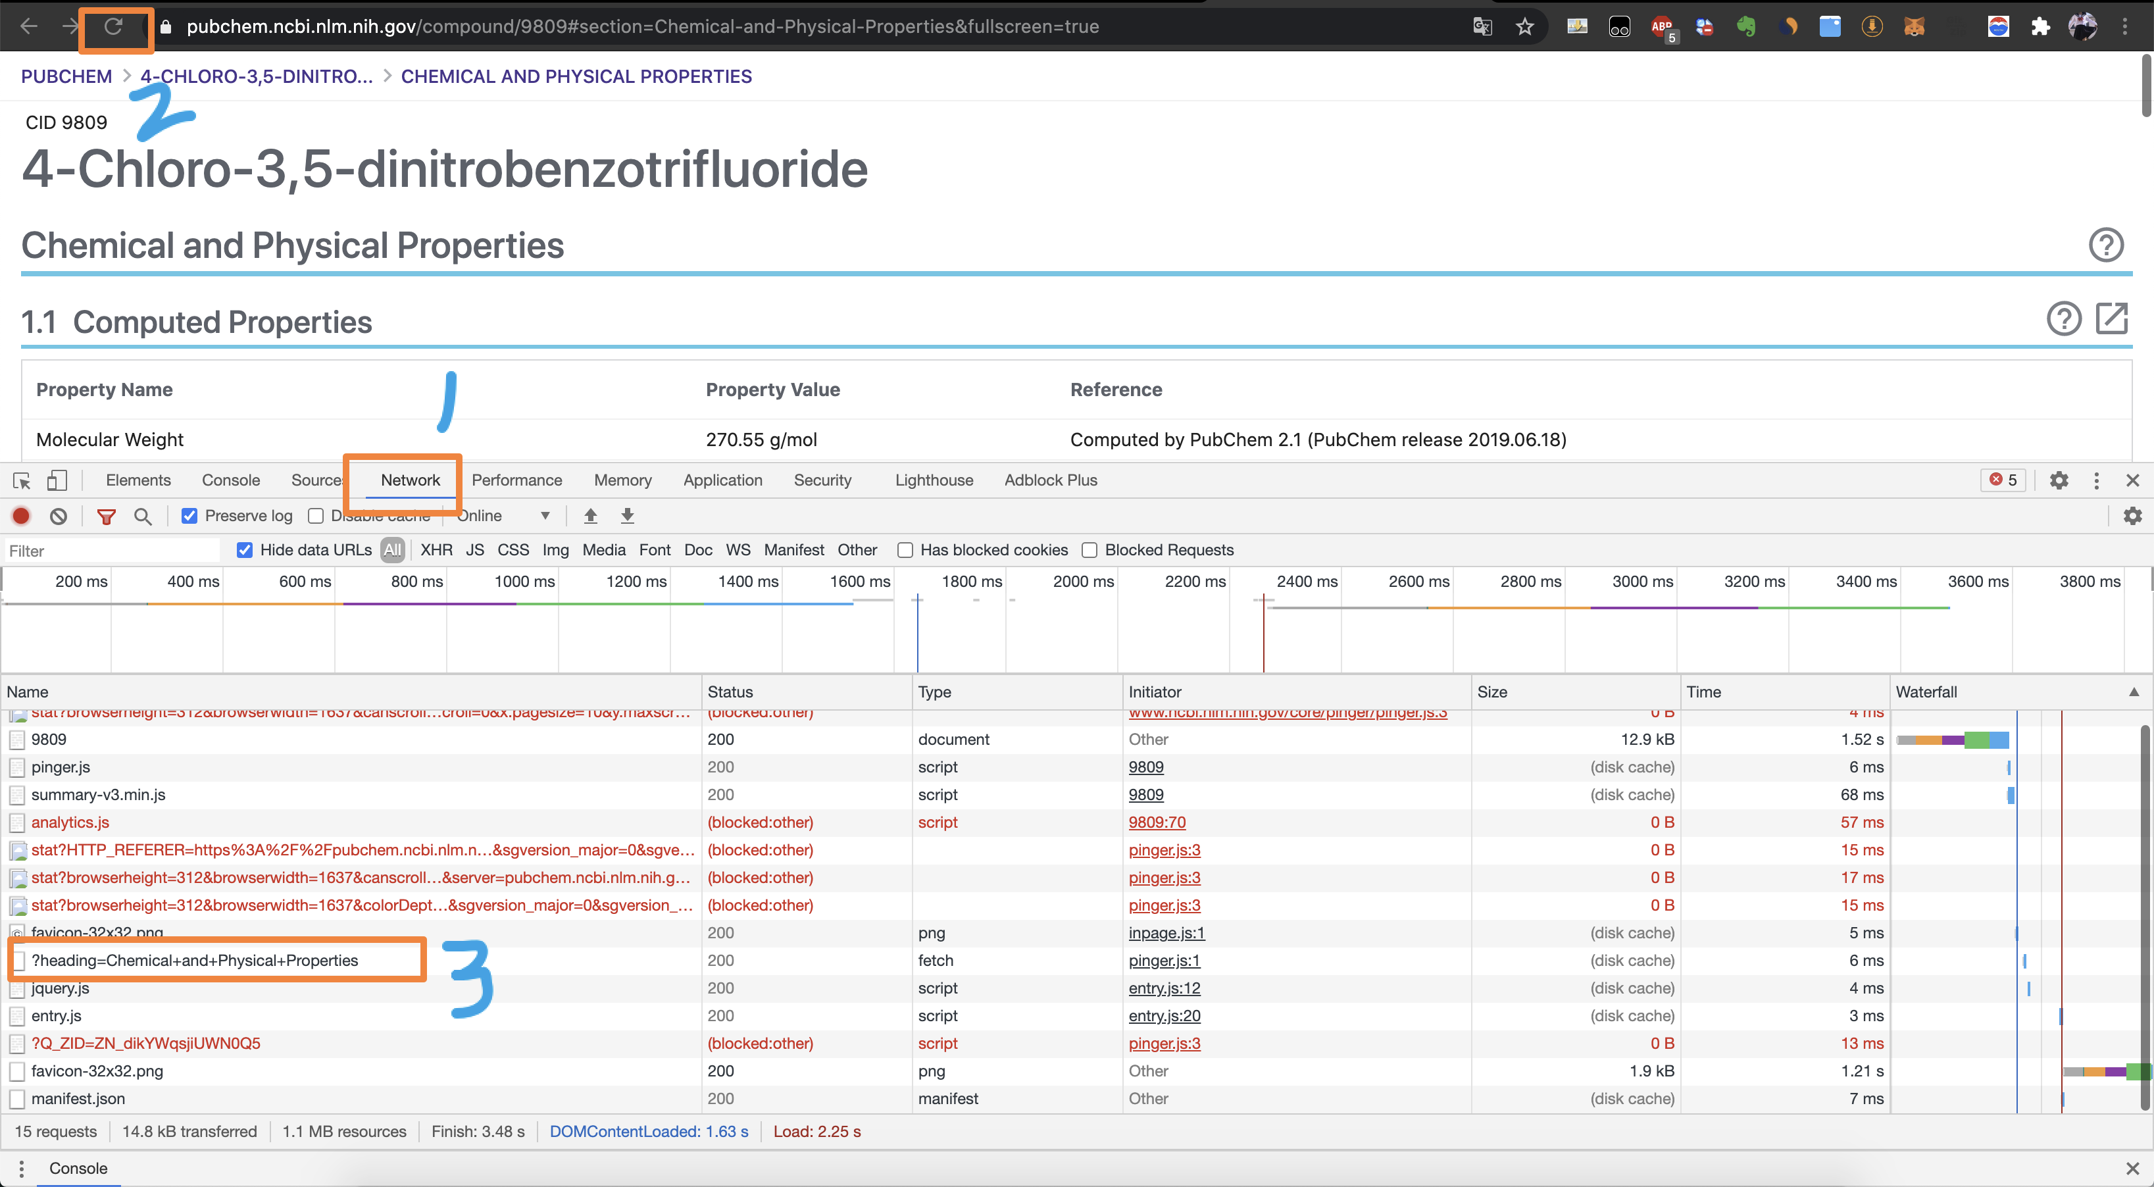Reload the page with the refresh icon

click(x=115, y=26)
